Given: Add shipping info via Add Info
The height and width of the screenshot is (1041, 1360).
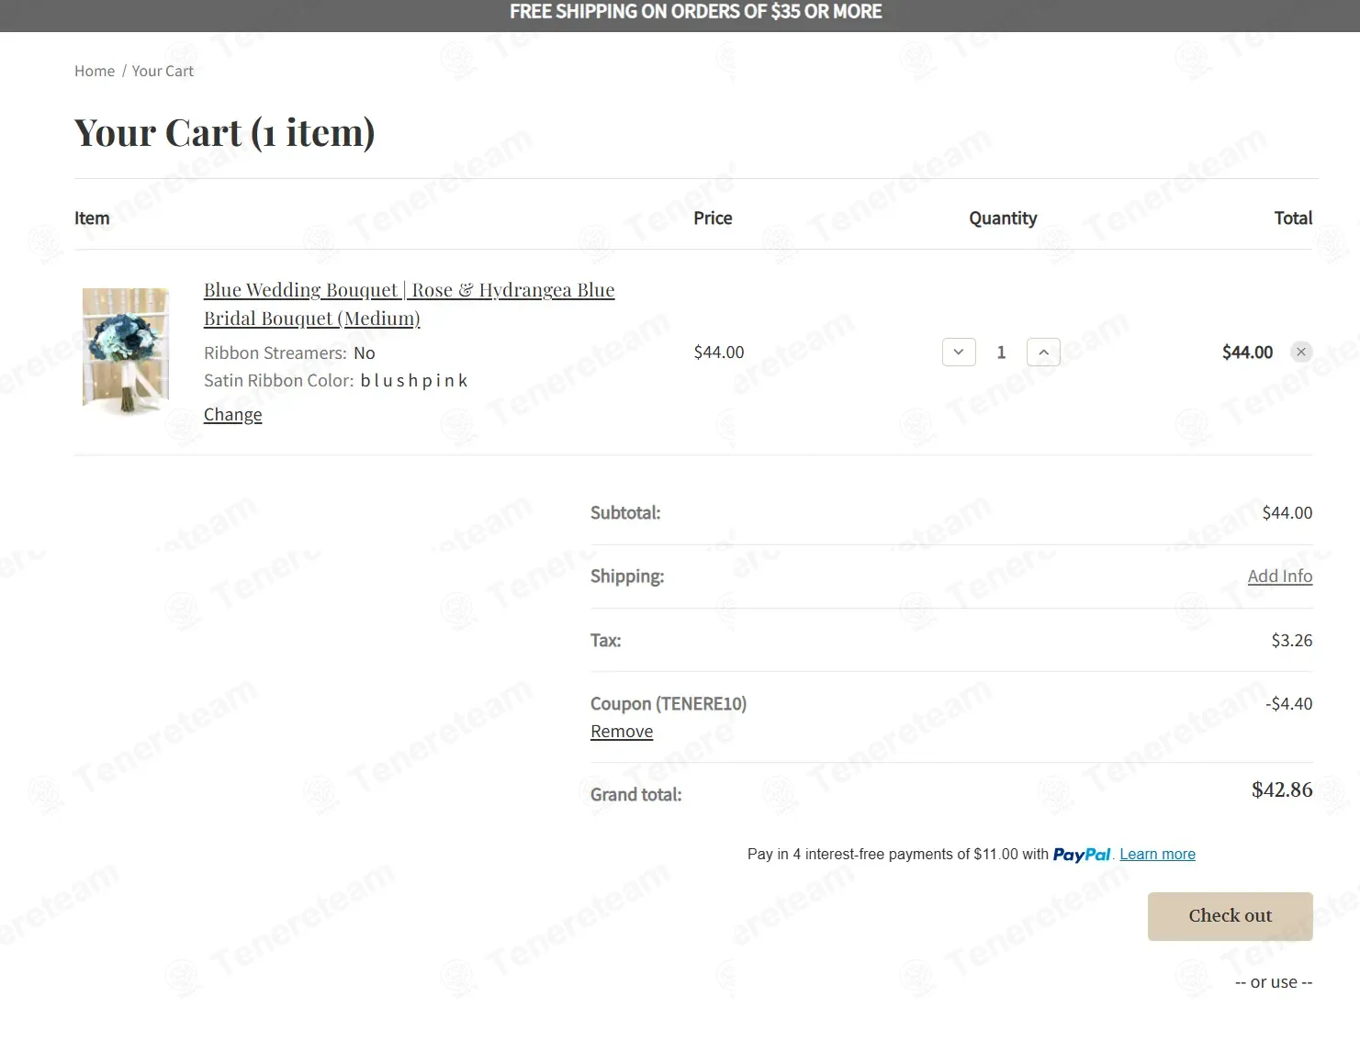Looking at the screenshot, I should (1280, 576).
